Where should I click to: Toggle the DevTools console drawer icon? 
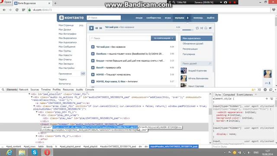point(259,90)
